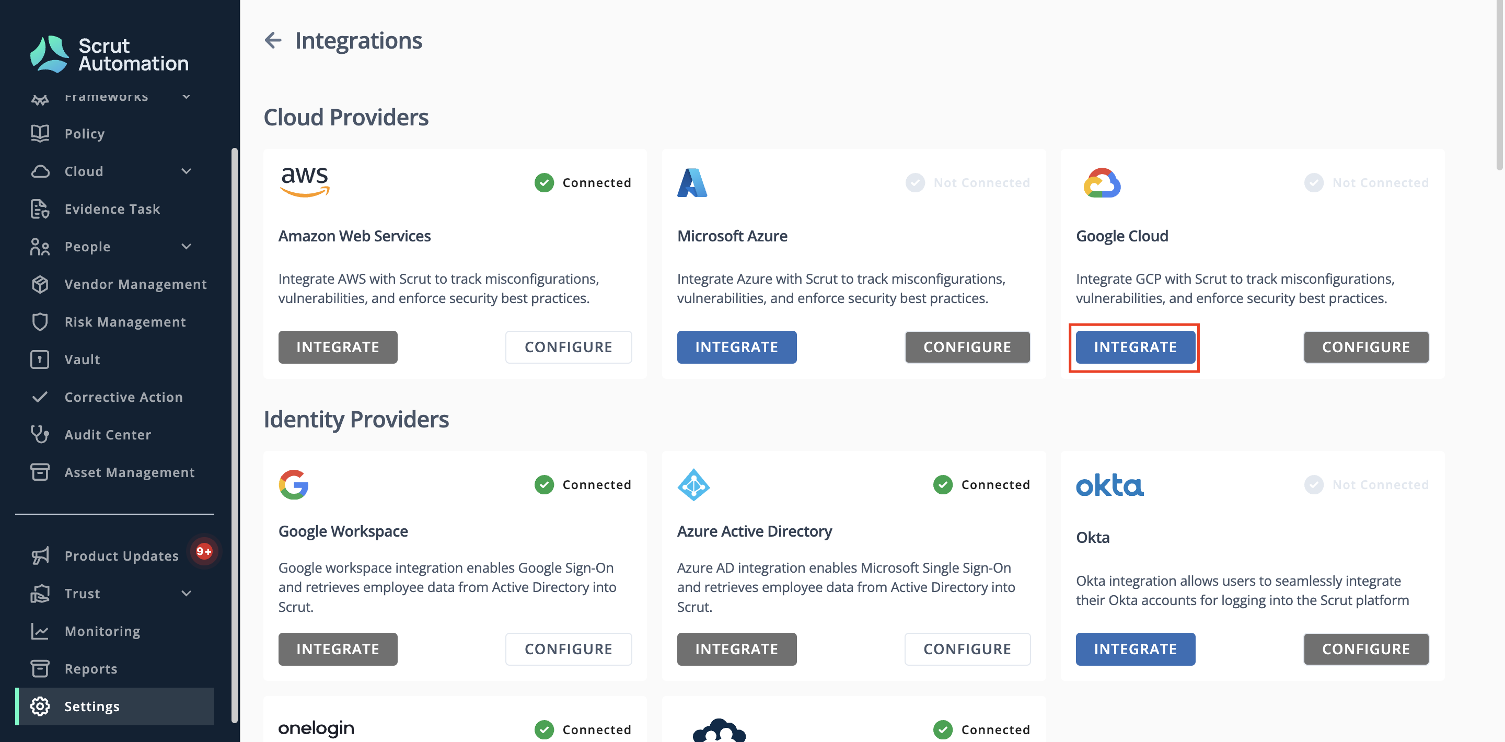Viewport: 1505px width, 742px height.
Task: Click INTEGRATE for Microsoft Azure
Action: [x=737, y=347]
